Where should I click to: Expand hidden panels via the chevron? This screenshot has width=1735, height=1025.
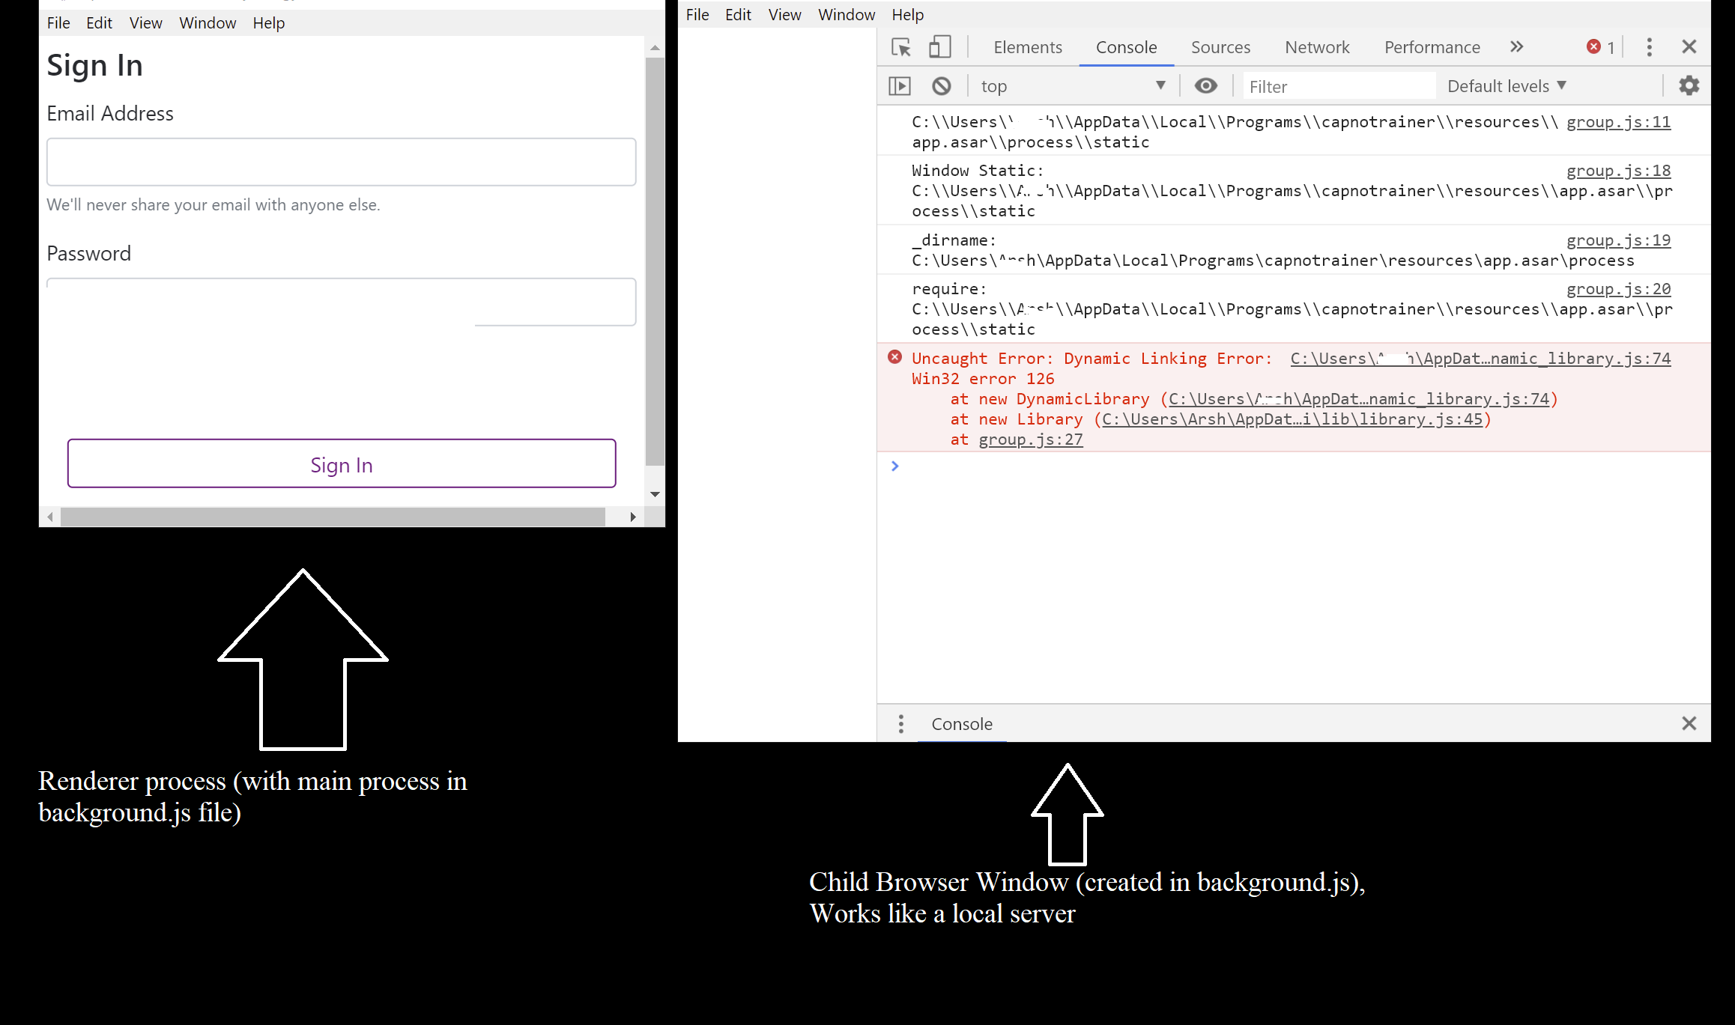1517,46
